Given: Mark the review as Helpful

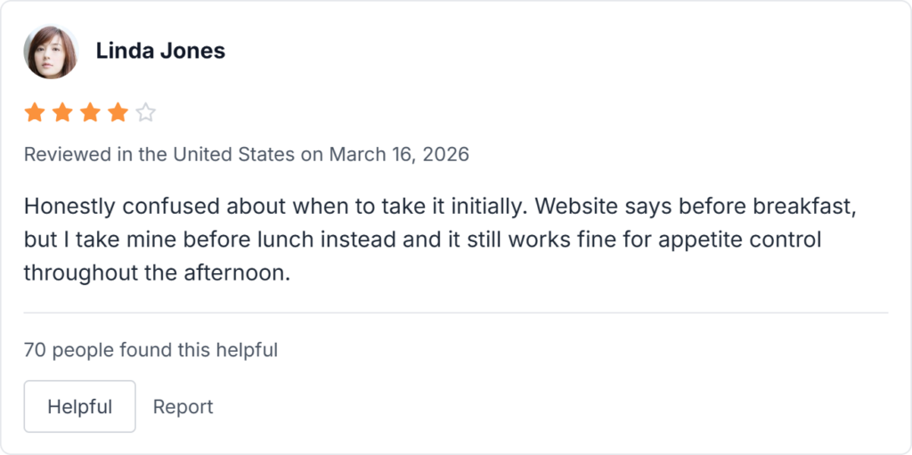Looking at the screenshot, I should click(79, 407).
